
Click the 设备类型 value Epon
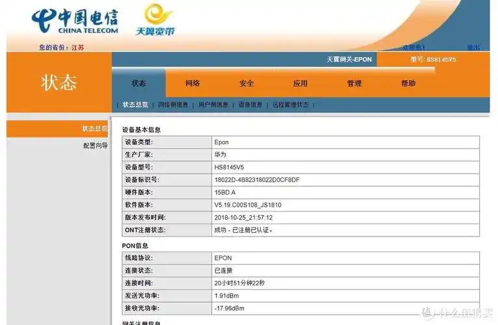pyautogui.click(x=221, y=142)
